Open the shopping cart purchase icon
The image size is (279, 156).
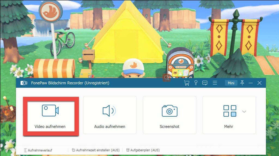pos(187,83)
